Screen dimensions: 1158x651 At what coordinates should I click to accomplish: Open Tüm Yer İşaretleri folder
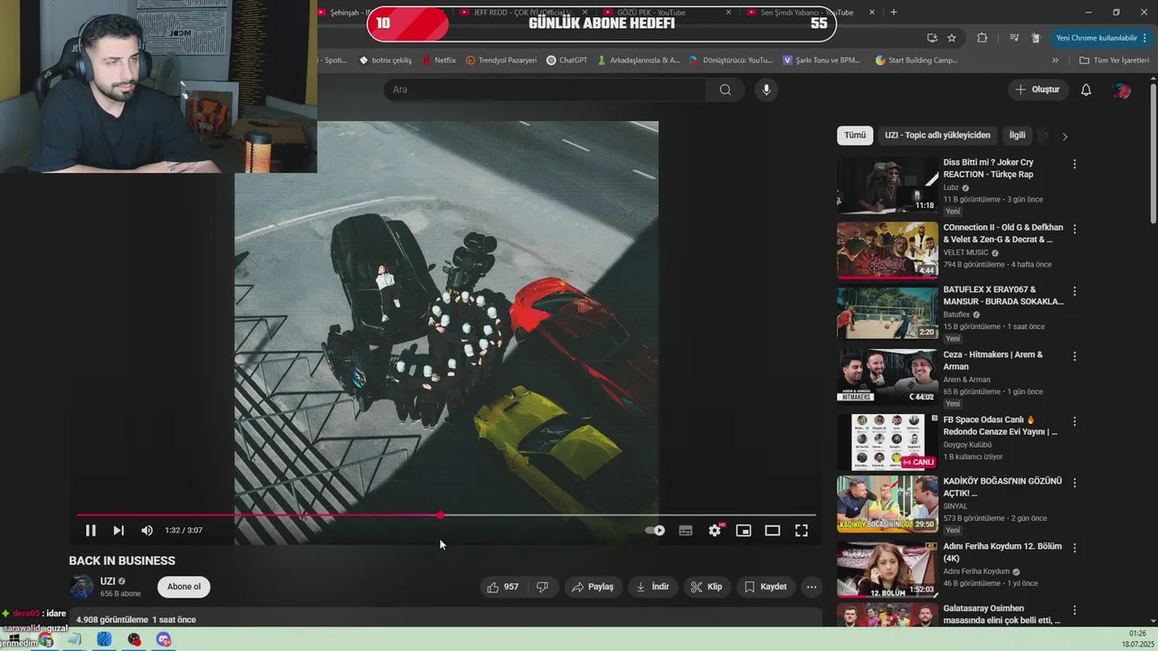(x=1115, y=61)
